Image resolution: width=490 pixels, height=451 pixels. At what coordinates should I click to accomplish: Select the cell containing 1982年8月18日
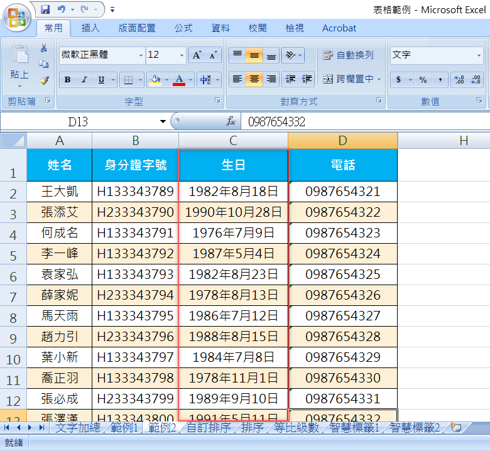pos(233,192)
